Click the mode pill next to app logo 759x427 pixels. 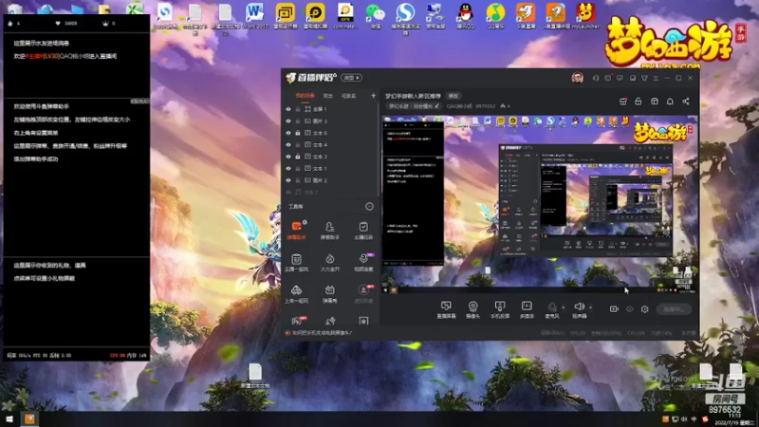[351, 78]
